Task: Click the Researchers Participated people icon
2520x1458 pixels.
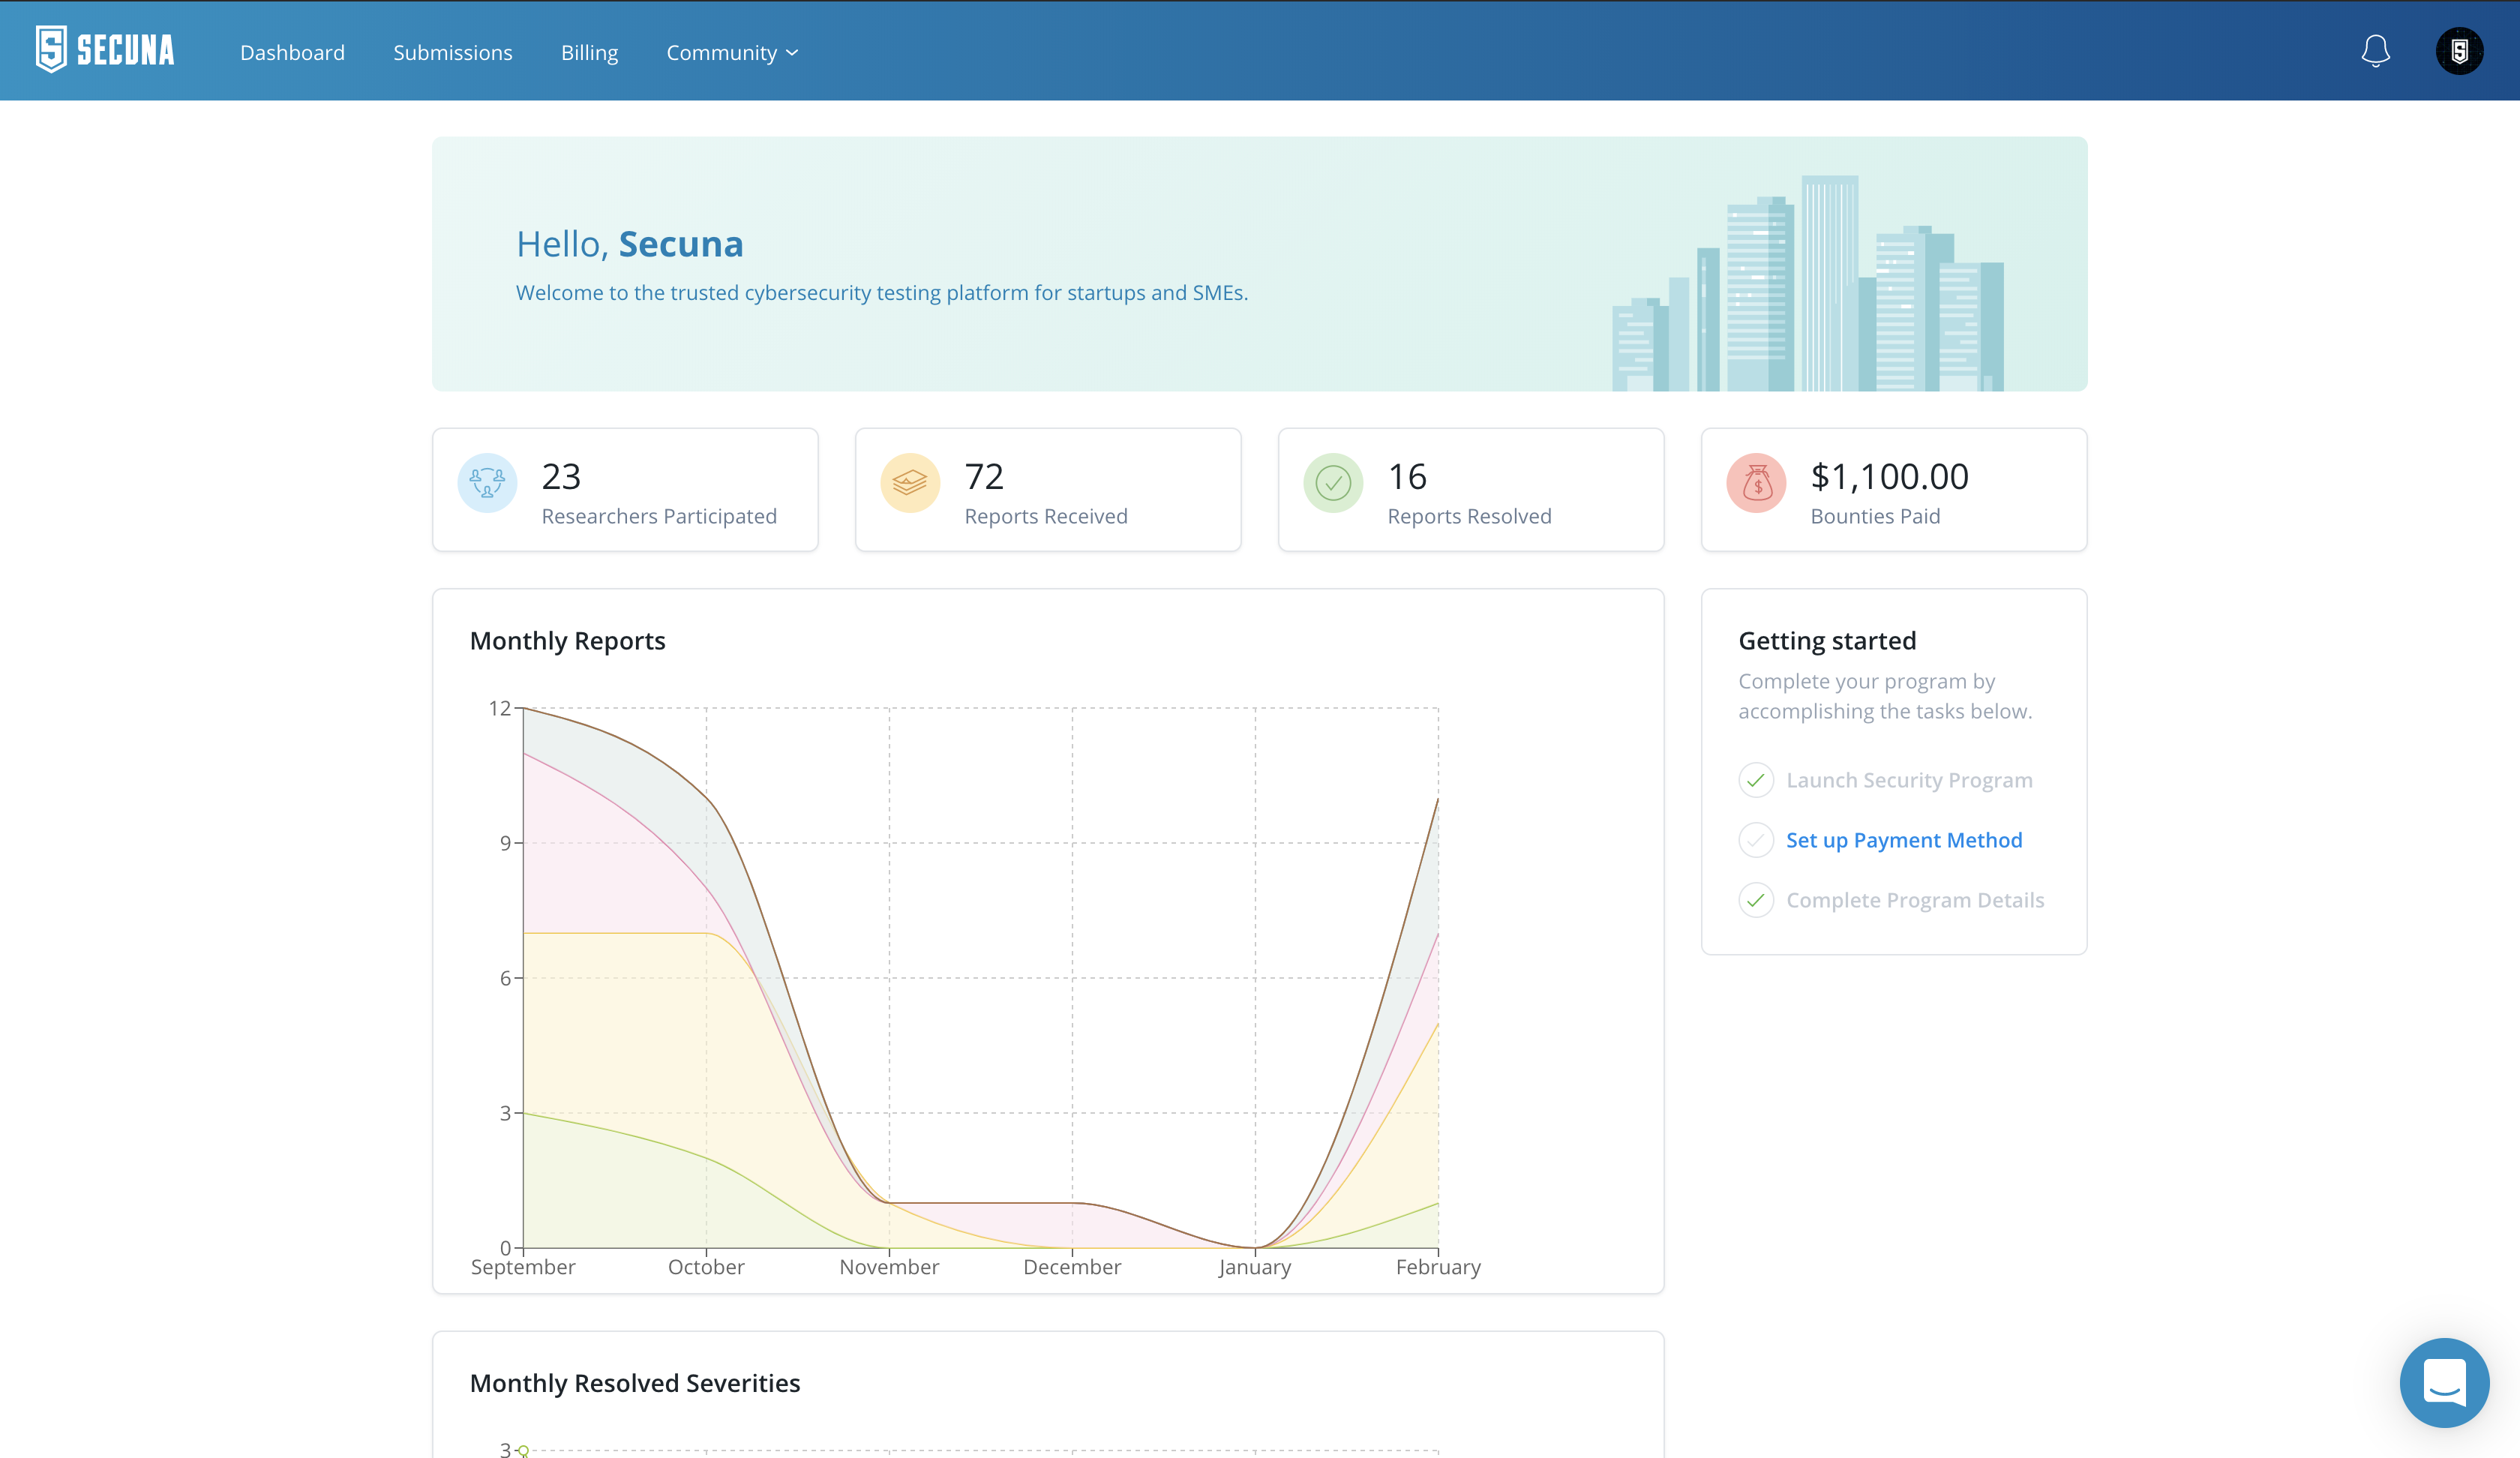Action: point(487,484)
